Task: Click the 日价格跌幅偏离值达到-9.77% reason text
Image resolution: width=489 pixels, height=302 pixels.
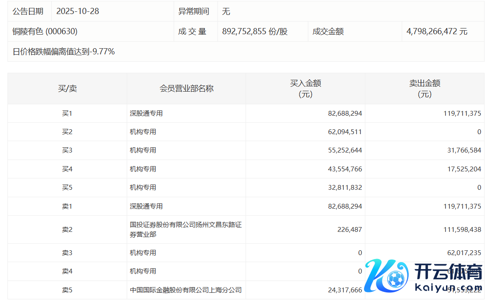Action: (x=64, y=52)
